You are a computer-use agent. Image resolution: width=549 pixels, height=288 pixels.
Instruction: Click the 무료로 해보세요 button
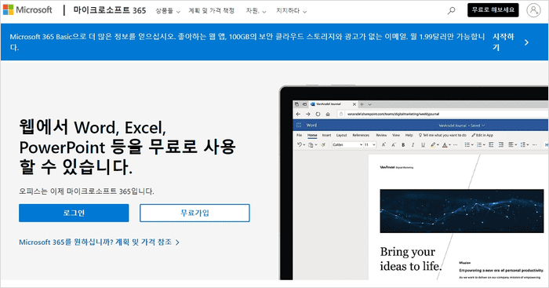click(493, 10)
